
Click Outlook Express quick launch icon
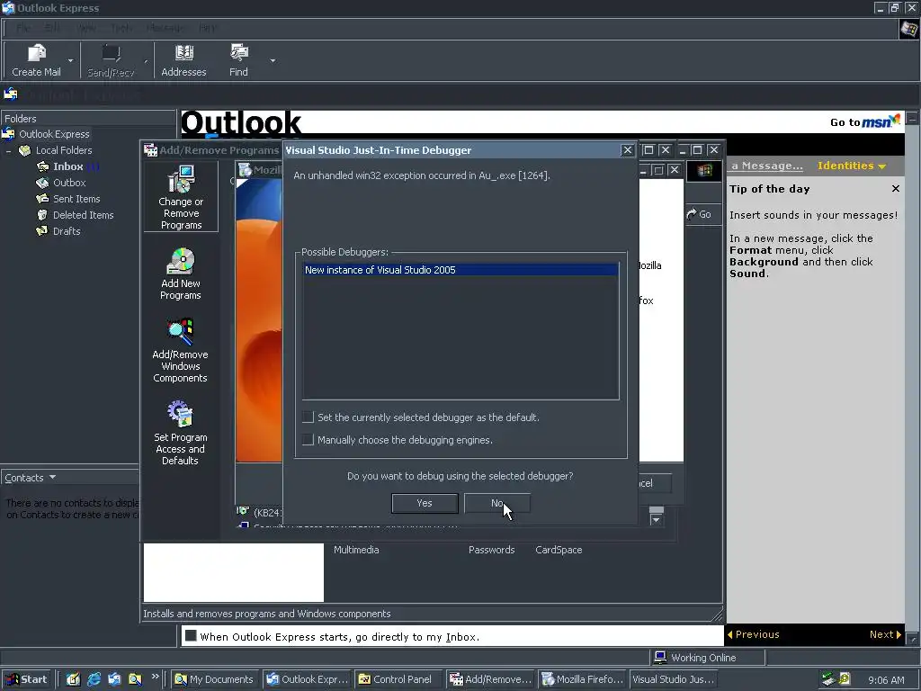click(114, 679)
